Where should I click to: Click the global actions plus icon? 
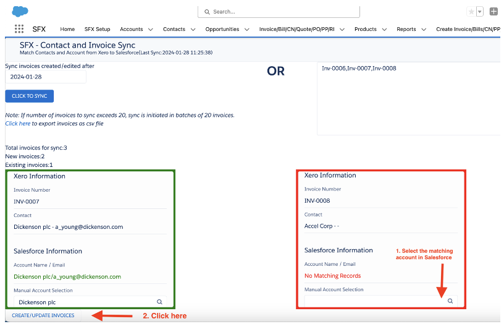[493, 12]
